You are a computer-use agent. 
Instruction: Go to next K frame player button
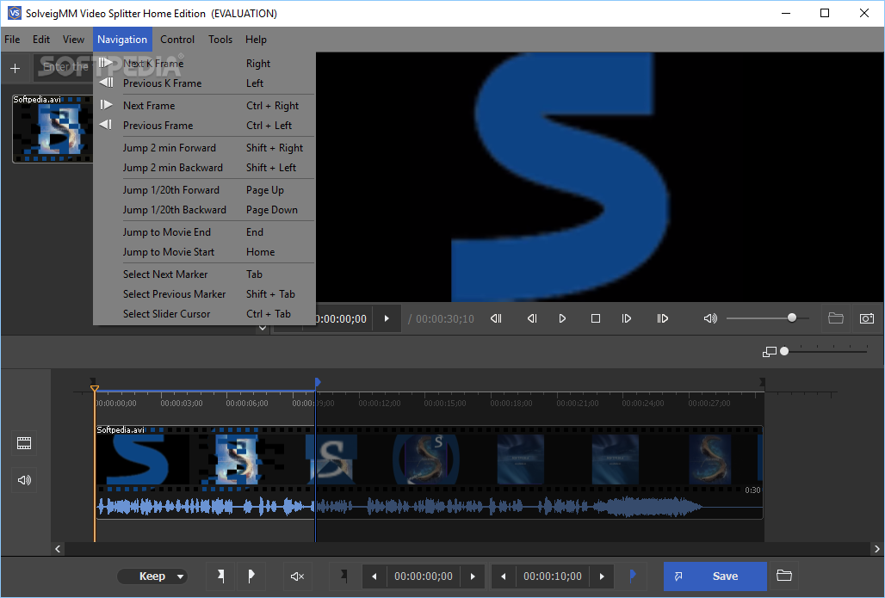click(x=663, y=318)
